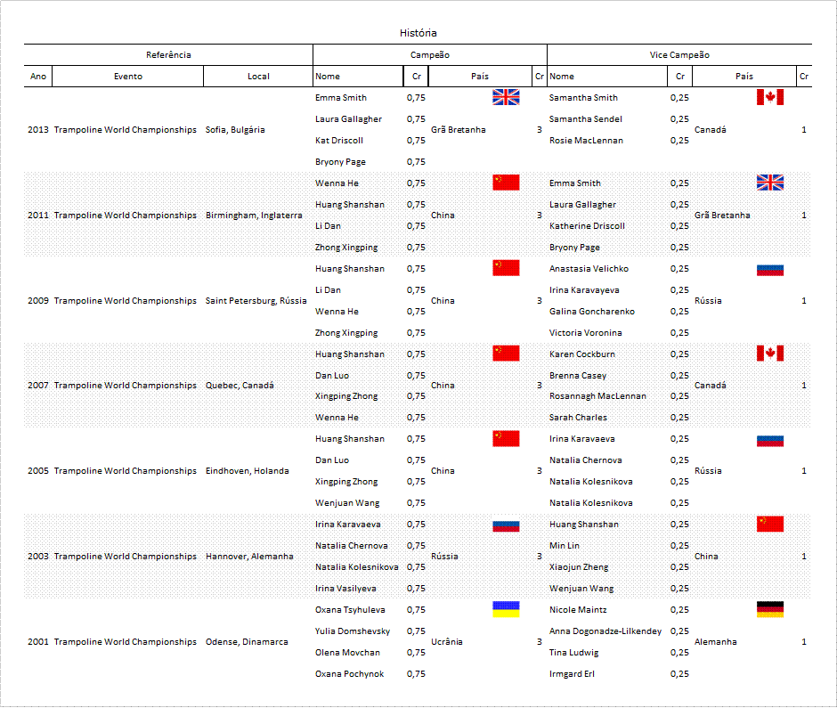Click Irmgard Erl name cell
Image resolution: width=837 pixels, height=708 pixels.
click(x=572, y=674)
